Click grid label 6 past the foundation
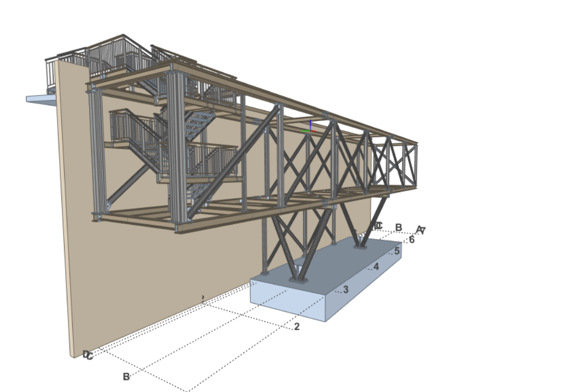 (412, 239)
